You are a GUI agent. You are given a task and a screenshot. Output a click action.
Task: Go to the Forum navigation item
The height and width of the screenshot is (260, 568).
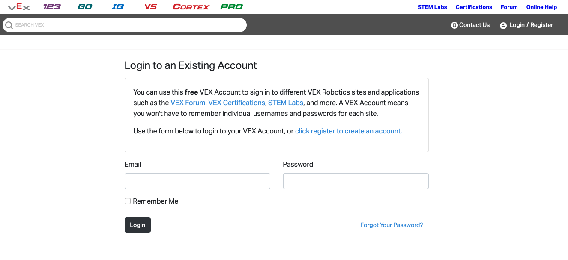509,7
